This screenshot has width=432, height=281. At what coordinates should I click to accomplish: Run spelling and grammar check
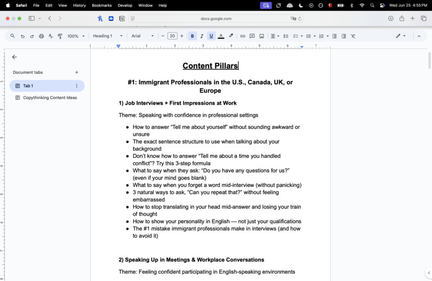click(x=50, y=36)
